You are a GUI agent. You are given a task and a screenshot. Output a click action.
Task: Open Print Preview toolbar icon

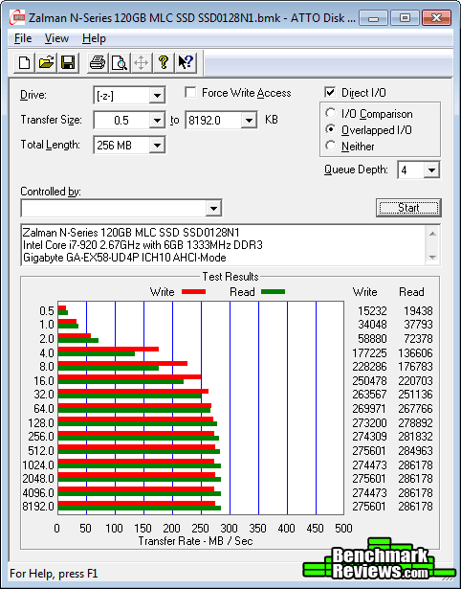[120, 62]
